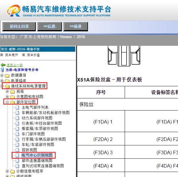Click the (F4DA) 4 table cell
Screen dimensions: 178x177
101,165
